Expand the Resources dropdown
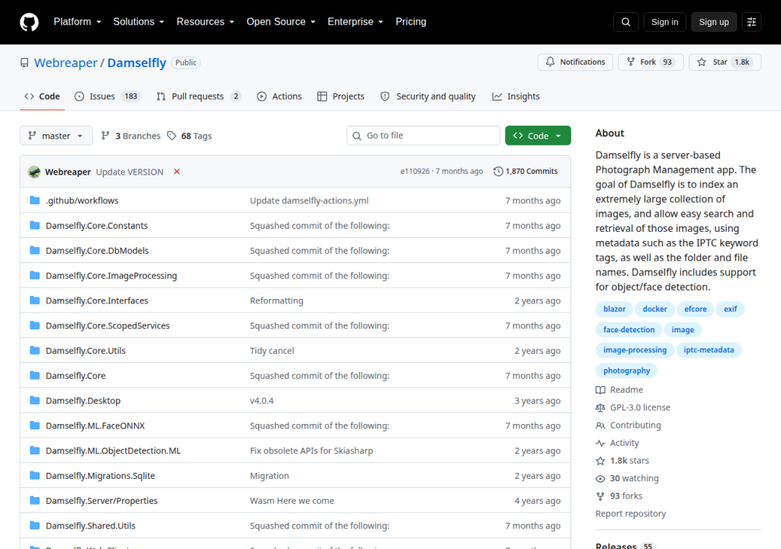Image resolution: width=781 pixels, height=549 pixels. (x=205, y=22)
